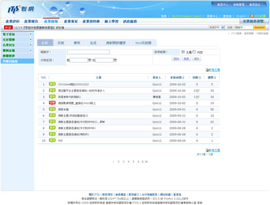Open the 產業資料庫 navigation menu
270x205 pixels.
coord(91,22)
